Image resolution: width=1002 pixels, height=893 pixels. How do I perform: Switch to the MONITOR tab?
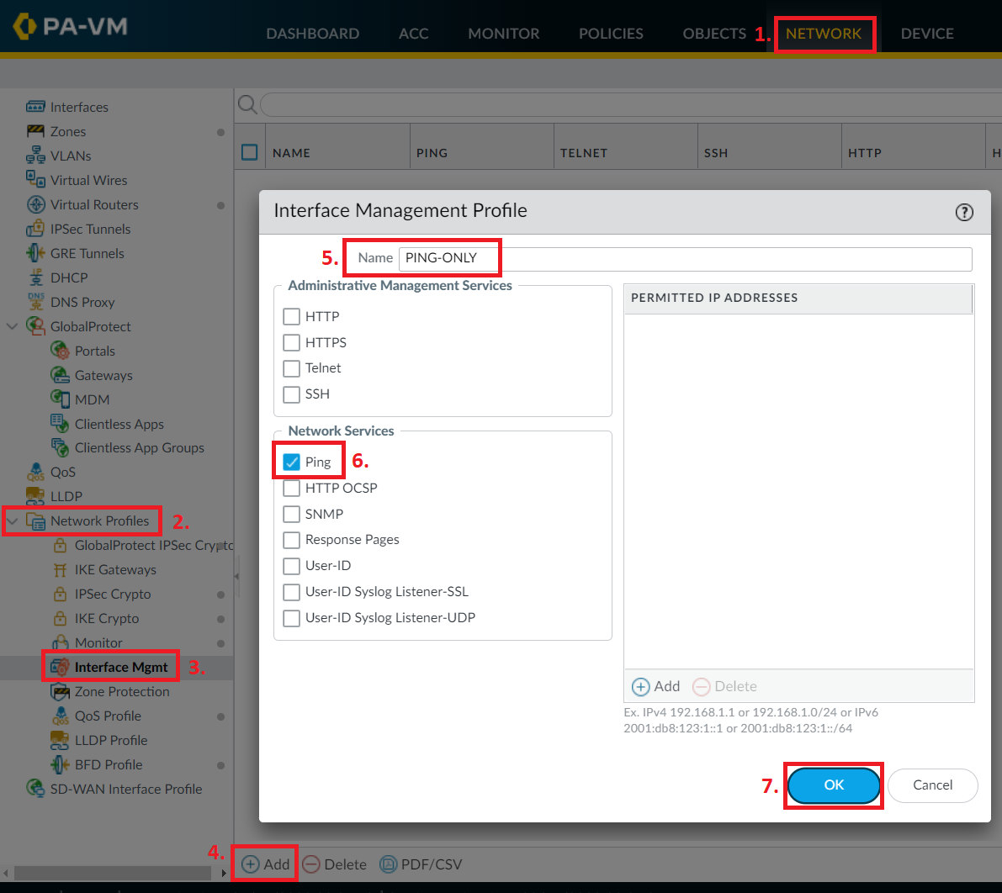coord(503,33)
